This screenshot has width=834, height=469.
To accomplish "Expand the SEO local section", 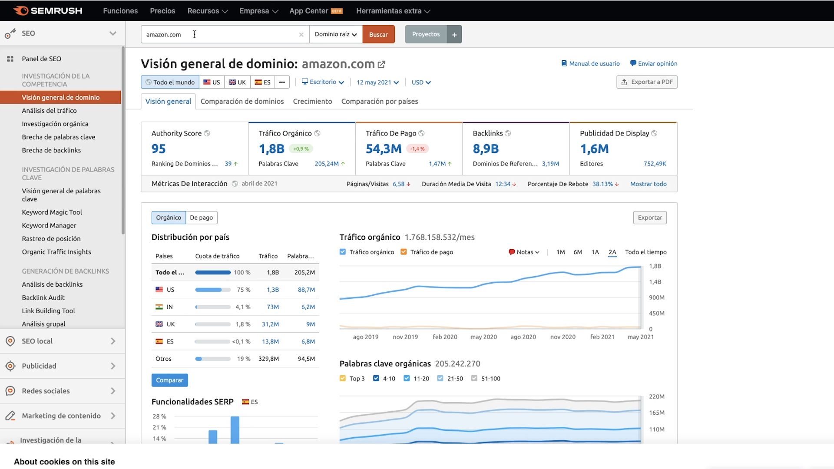I will [113, 341].
